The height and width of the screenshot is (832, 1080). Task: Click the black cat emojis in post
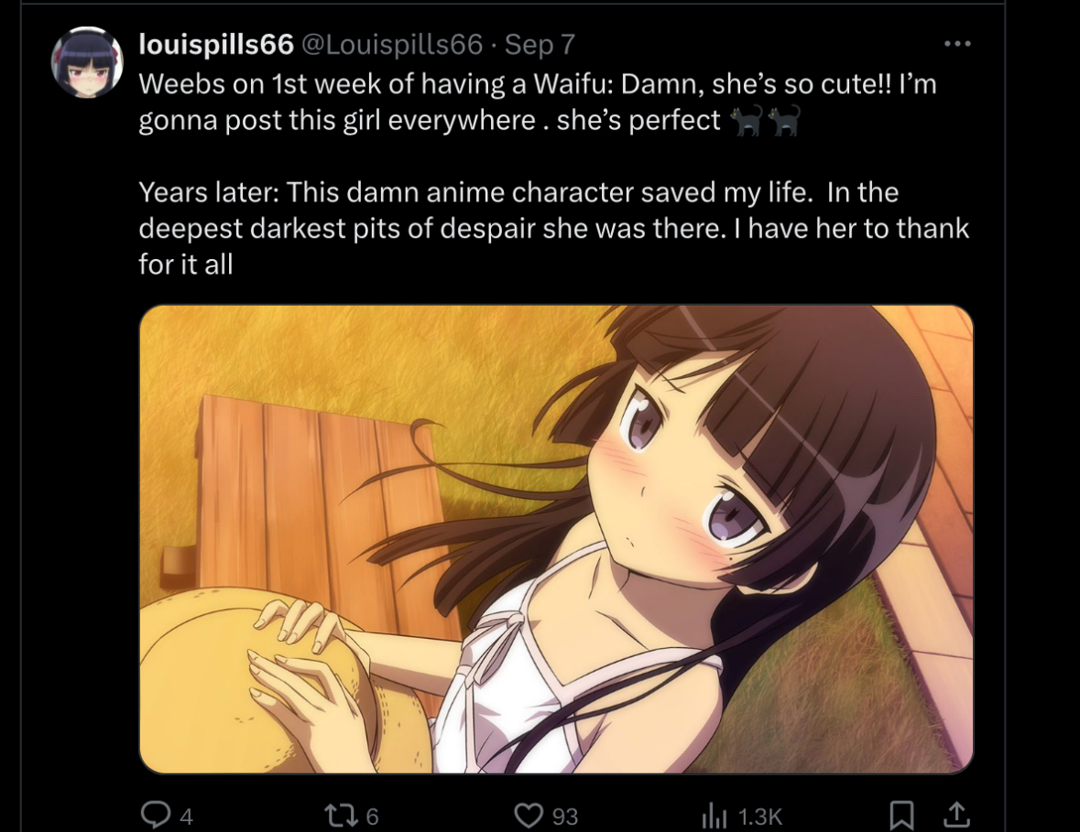coord(765,121)
